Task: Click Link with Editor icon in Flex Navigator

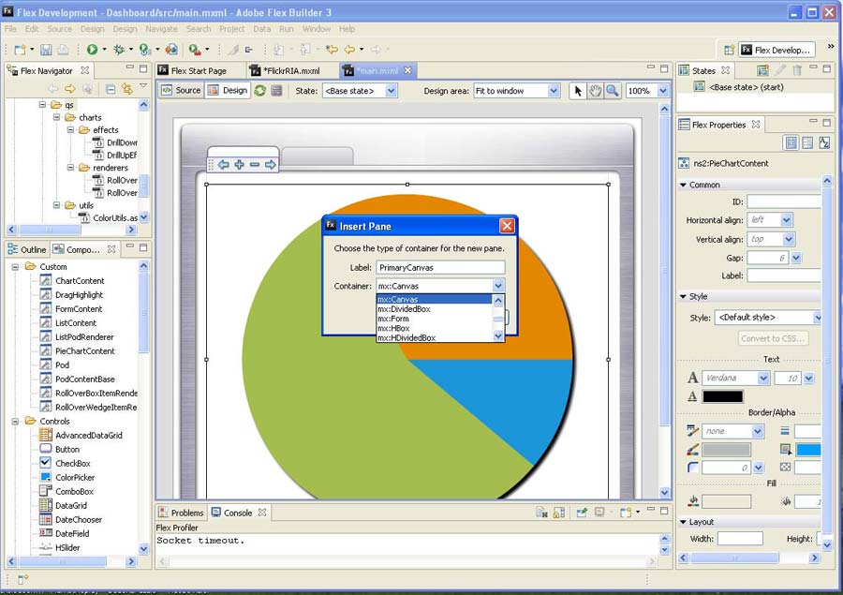Action: 127,89
